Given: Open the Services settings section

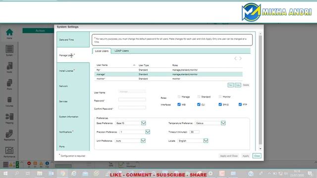Looking at the screenshot, I should pyautogui.click(x=73, y=101).
